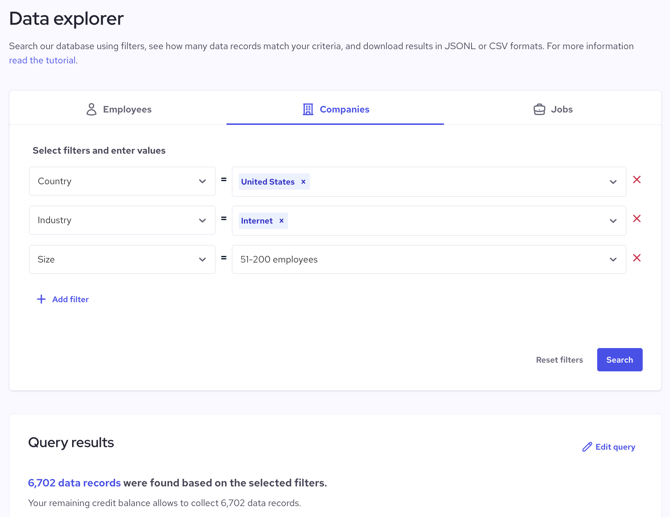The image size is (670, 517).
Task: Remove the United States tag
Action: (303, 182)
